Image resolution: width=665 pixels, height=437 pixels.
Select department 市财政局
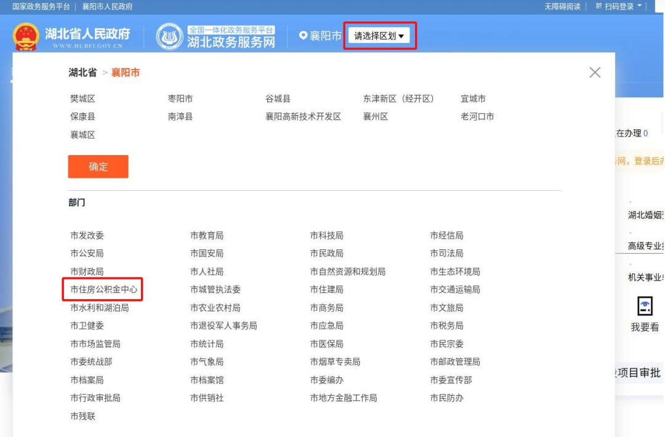pos(87,271)
